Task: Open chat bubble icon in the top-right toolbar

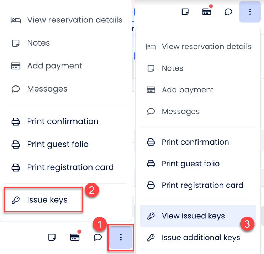Action: [228, 12]
